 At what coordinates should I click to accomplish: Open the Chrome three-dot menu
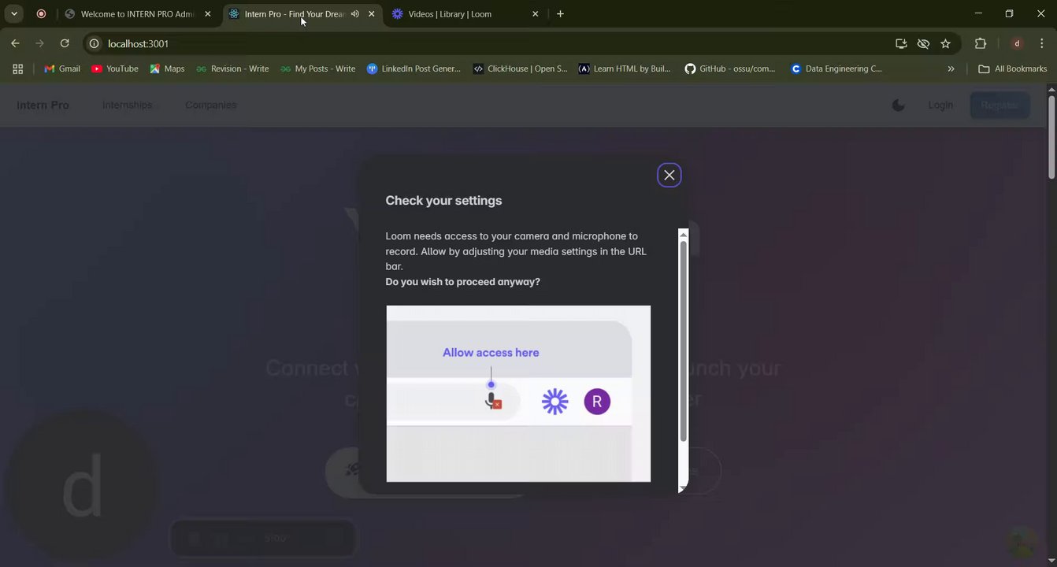point(1042,43)
